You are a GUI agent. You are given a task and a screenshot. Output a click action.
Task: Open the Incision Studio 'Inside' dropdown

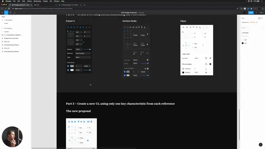145,72
